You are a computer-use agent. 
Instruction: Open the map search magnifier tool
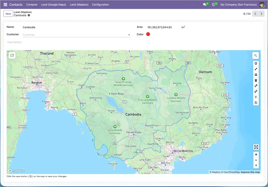click(256, 56)
